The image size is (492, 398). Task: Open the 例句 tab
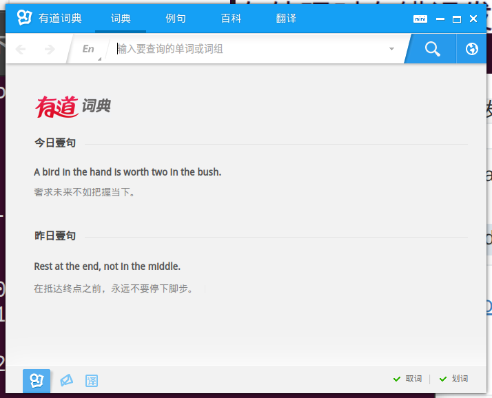coord(176,18)
